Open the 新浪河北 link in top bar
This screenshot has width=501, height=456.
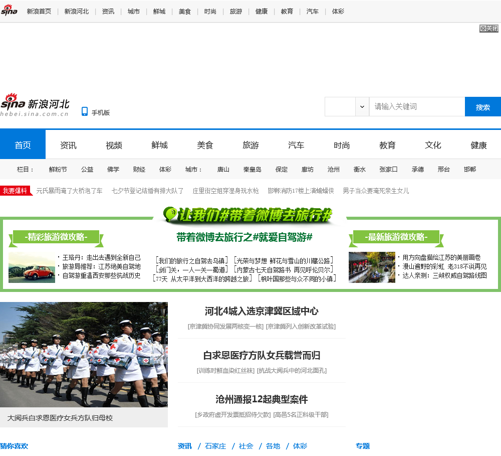point(77,12)
